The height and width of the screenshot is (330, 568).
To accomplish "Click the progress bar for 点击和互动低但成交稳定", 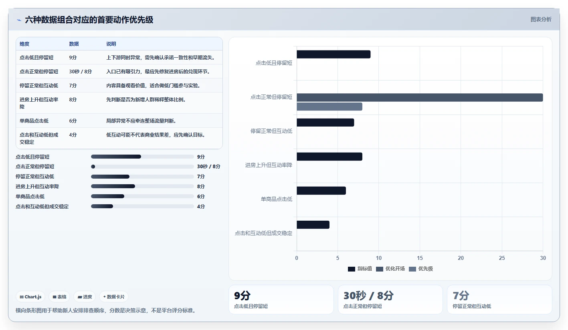I will click(x=142, y=206).
